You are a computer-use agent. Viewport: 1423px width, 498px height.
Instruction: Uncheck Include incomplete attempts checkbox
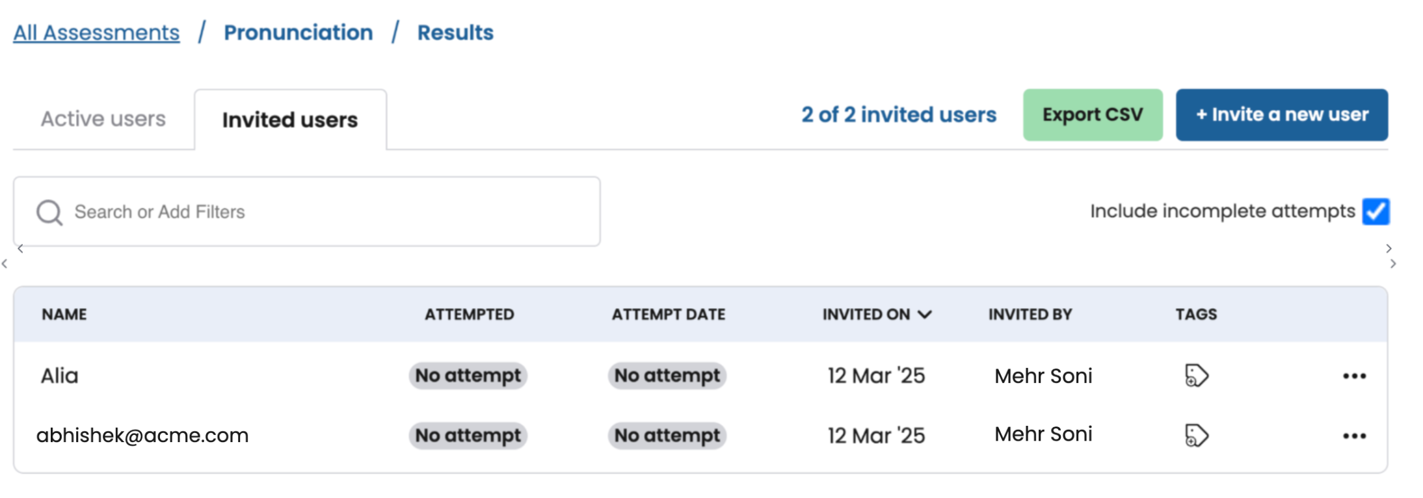[x=1376, y=211]
